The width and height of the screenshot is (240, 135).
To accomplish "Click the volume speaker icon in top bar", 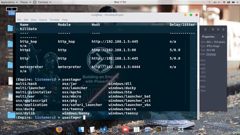I will (x=229, y=2).
